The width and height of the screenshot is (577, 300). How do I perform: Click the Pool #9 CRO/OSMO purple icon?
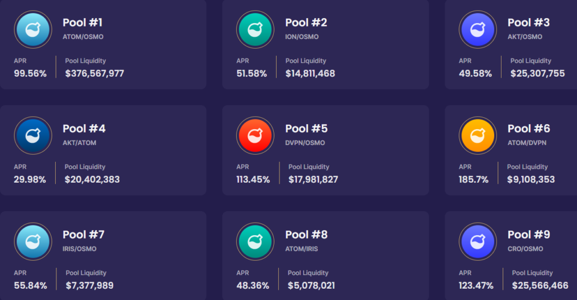coord(478,241)
